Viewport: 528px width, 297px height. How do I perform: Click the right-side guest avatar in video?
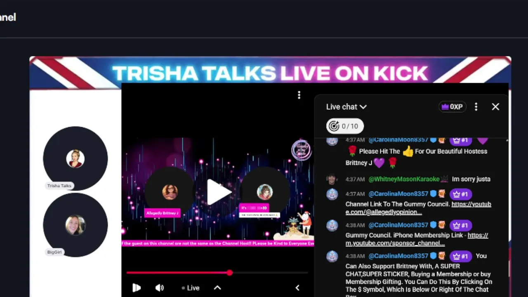pyautogui.click(x=265, y=192)
